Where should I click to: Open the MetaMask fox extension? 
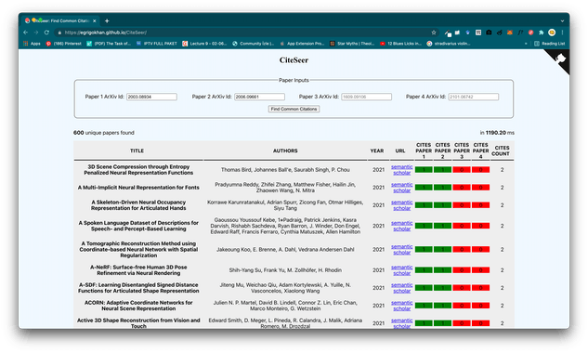click(x=510, y=33)
